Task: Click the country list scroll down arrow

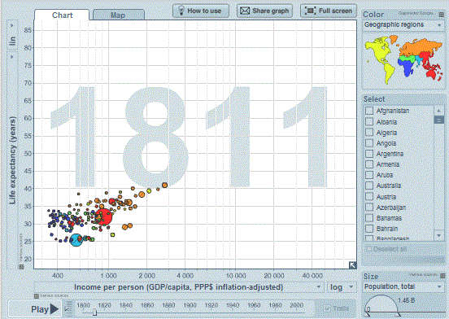Action: (x=438, y=235)
